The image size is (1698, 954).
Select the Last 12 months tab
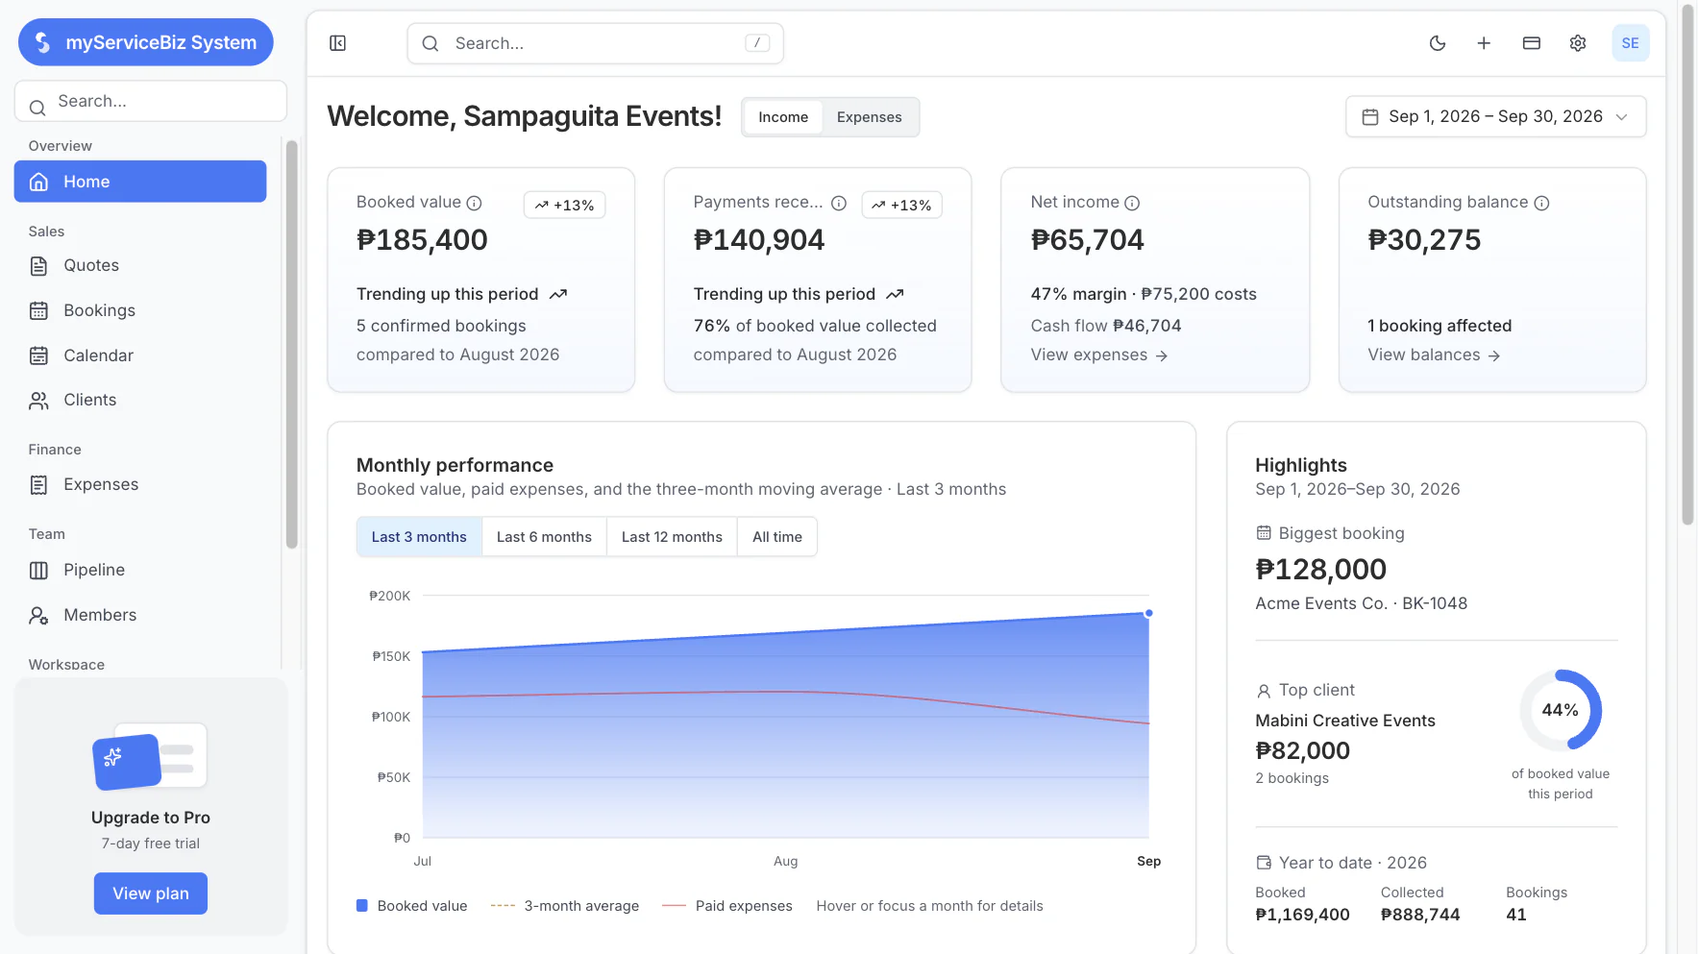pyautogui.click(x=672, y=537)
